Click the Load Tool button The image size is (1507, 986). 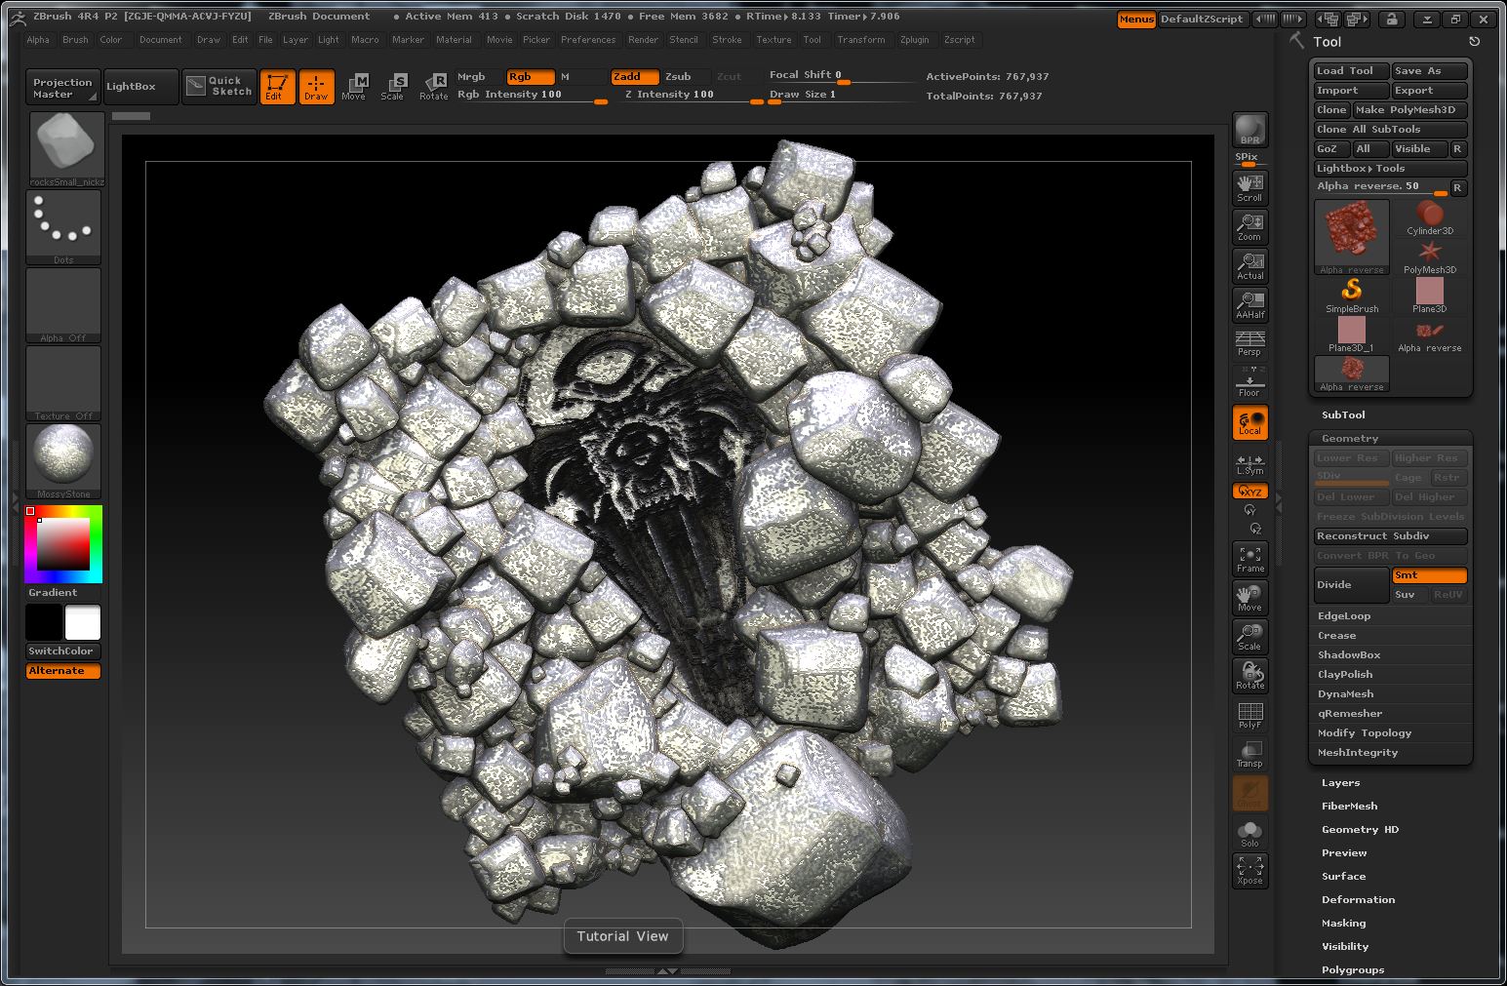[1351, 71]
